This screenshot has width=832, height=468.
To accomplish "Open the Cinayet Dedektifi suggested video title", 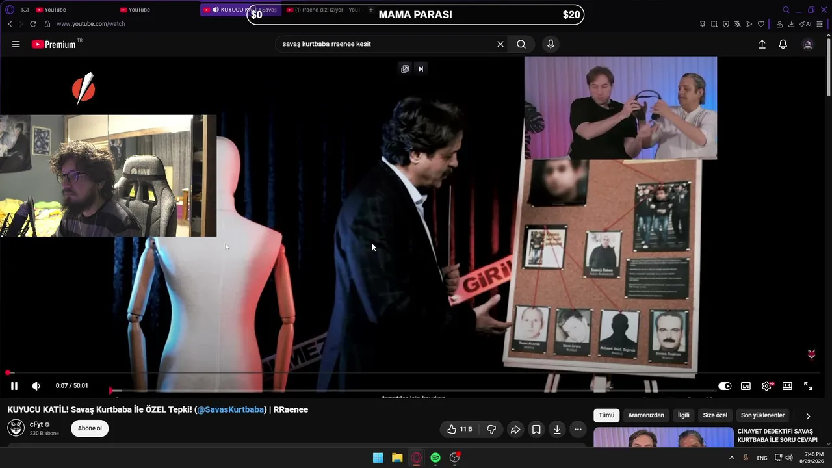I will [x=777, y=435].
